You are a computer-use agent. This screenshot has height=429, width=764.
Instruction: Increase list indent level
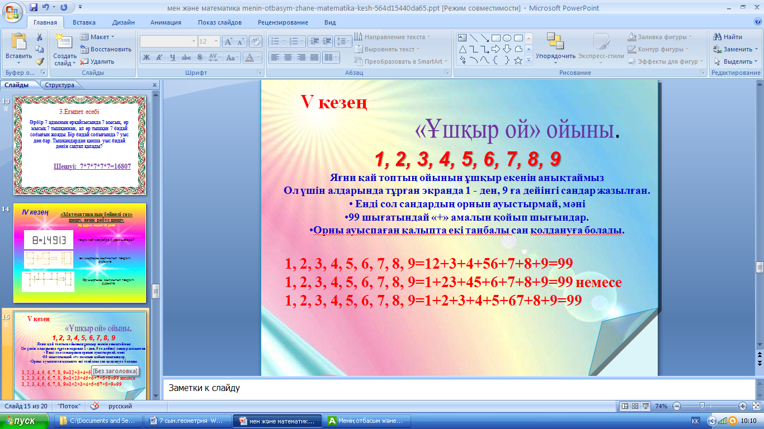tap(326, 41)
